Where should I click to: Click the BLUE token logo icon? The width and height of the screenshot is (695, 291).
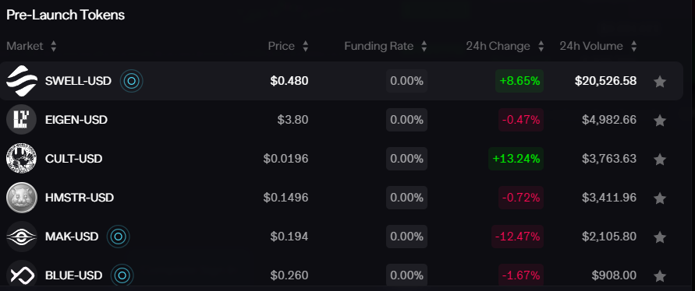21,275
